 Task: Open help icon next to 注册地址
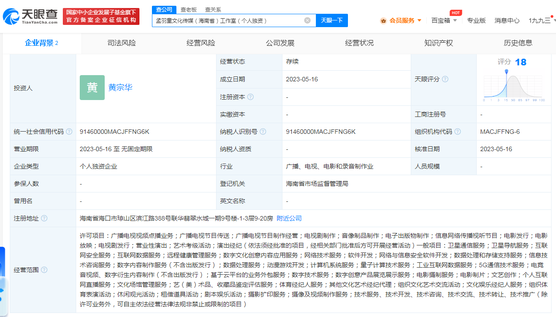(x=44, y=218)
